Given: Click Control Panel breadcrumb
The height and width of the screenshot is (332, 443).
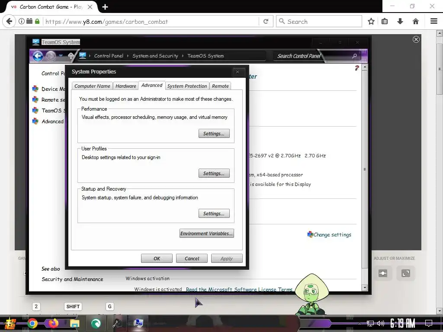Looking at the screenshot, I should pos(109,56).
